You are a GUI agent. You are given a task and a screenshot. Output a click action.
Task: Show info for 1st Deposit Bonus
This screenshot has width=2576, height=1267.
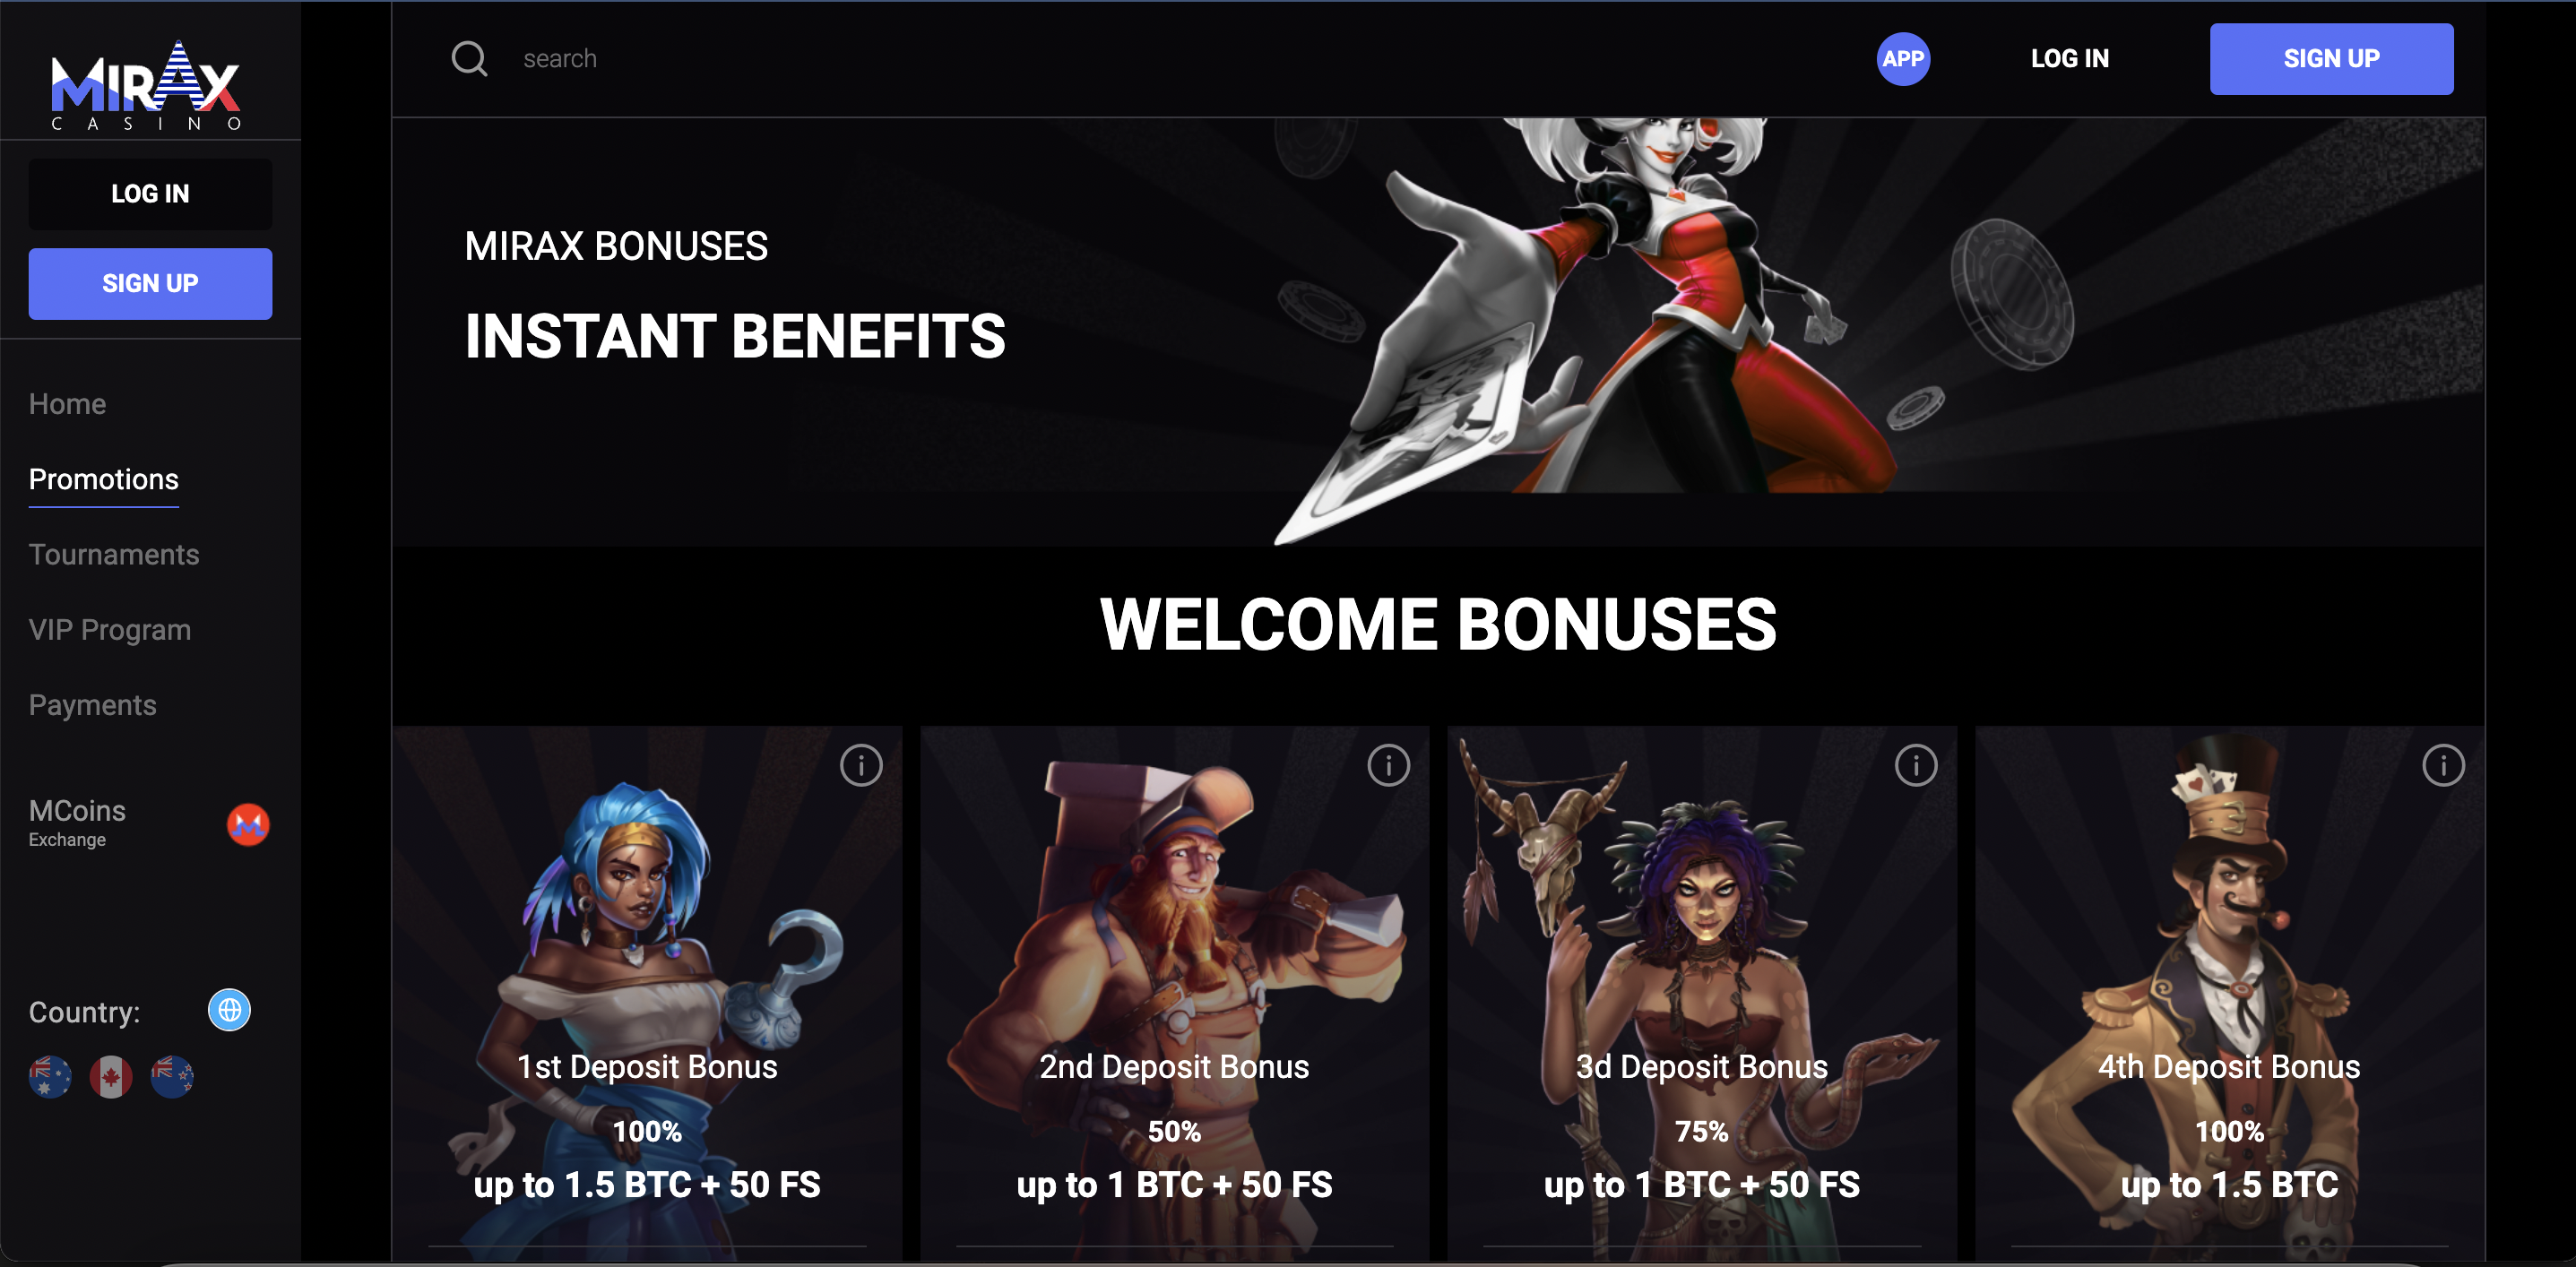(861, 765)
